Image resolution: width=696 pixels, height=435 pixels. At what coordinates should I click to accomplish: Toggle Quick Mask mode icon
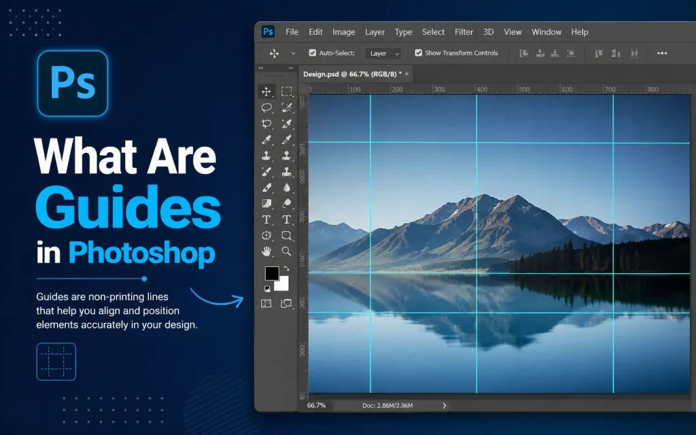266,304
